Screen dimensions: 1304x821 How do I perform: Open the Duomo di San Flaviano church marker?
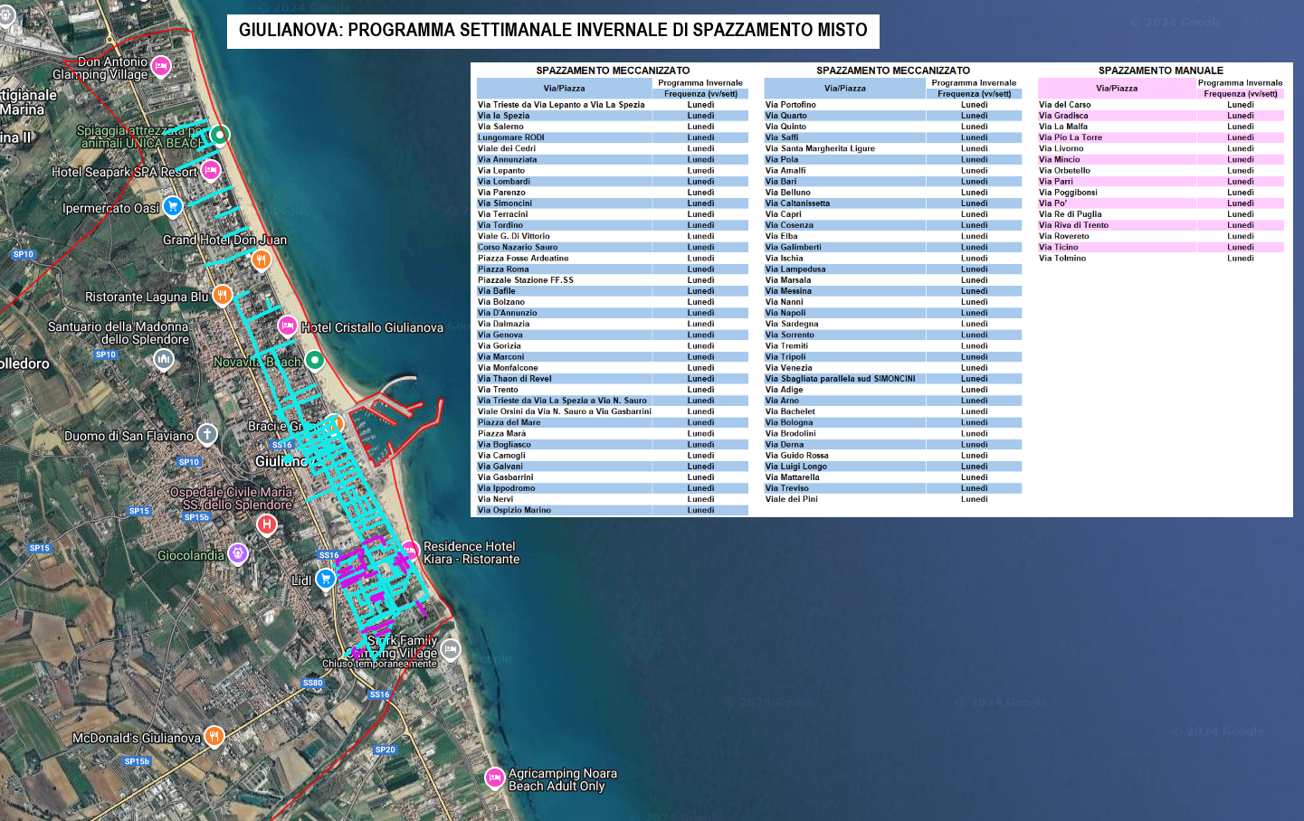click(207, 435)
